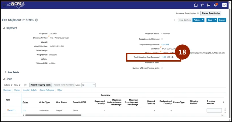
Task: Open the Lines filter dropdown showing All
Action: (88, 85)
